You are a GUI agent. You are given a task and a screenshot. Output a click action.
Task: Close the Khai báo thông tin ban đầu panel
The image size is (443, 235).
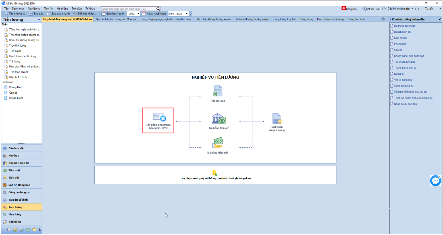(440, 20)
